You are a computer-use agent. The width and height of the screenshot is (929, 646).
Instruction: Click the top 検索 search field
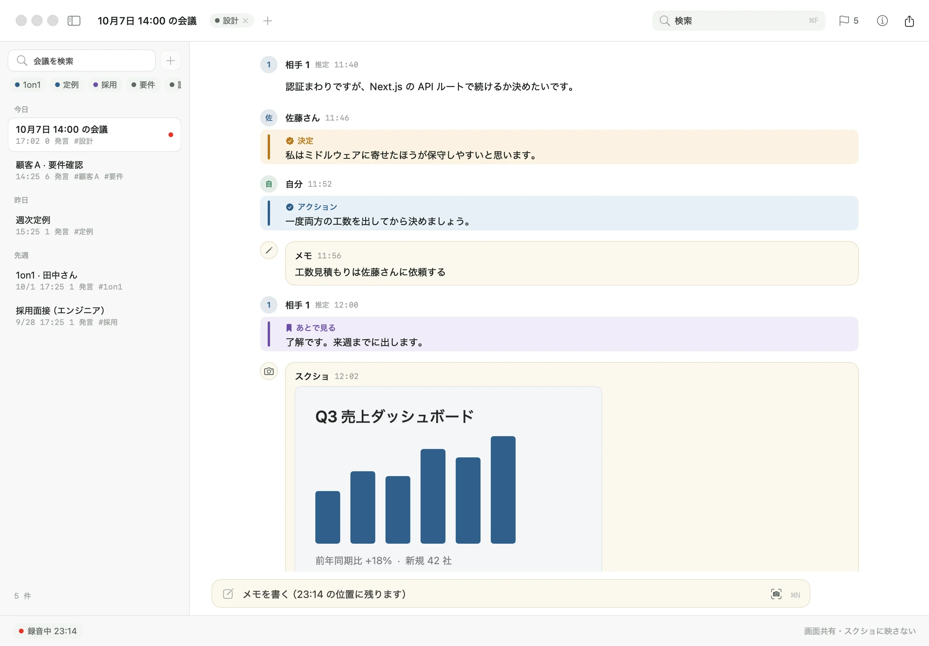(738, 20)
